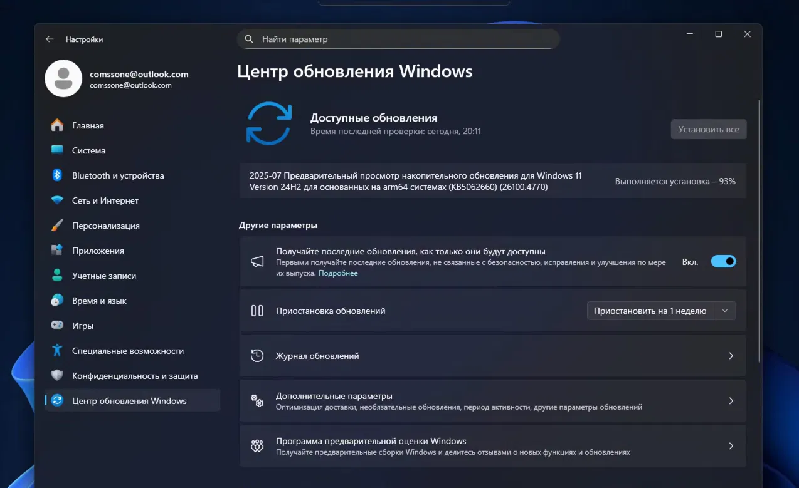Open Программа предварительной оценки chevron
Image resolution: width=799 pixels, height=488 pixels.
click(x=731, y=446)
